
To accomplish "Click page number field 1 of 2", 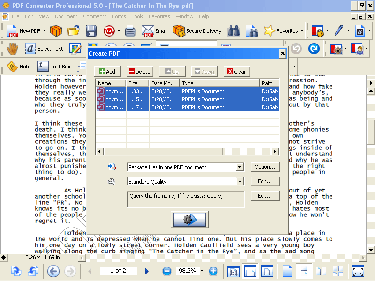I will click(x=119, y=271).
